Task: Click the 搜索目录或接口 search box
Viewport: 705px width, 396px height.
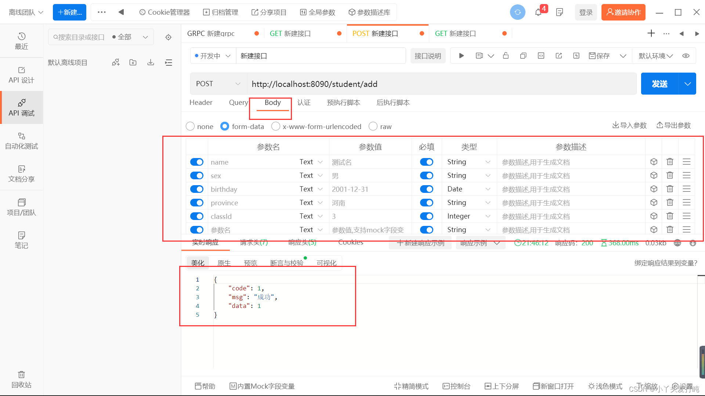Action: click(79, 37)
